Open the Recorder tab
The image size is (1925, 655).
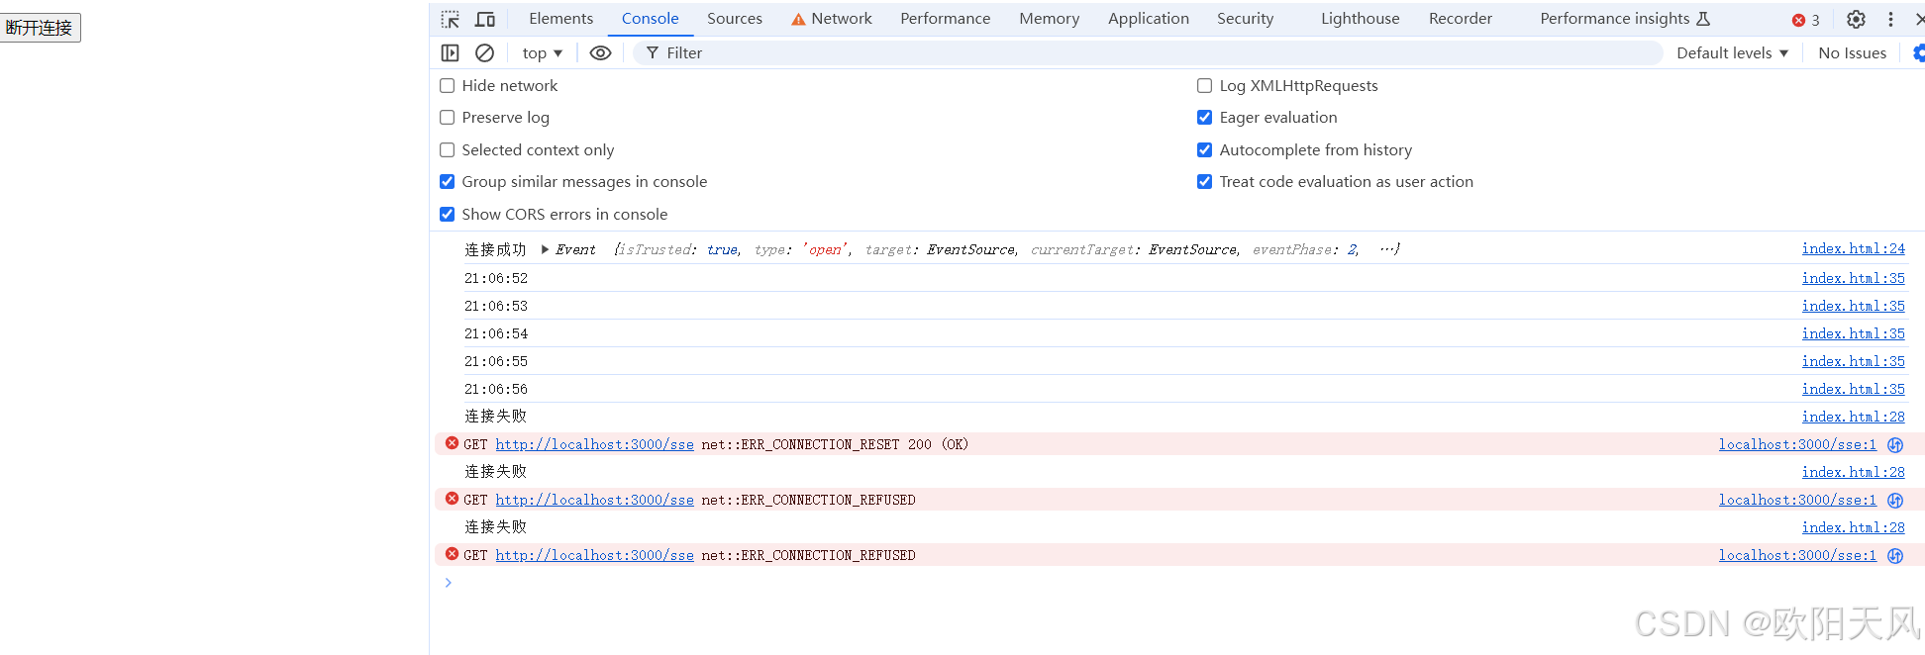[x=1461, y=19]
